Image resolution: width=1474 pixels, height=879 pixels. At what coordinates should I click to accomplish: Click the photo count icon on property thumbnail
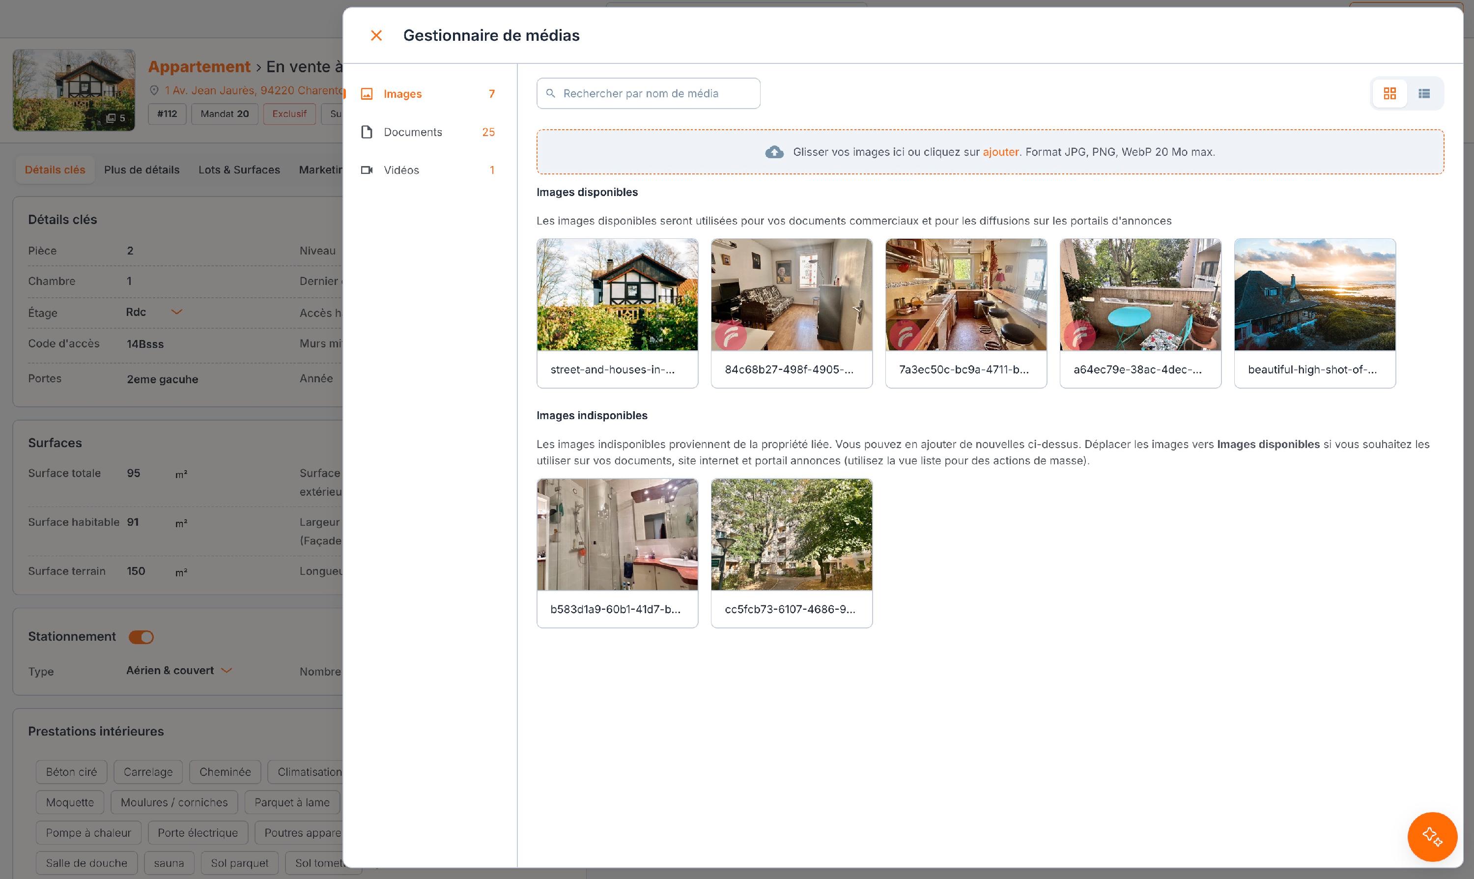[x=111, y=118]
